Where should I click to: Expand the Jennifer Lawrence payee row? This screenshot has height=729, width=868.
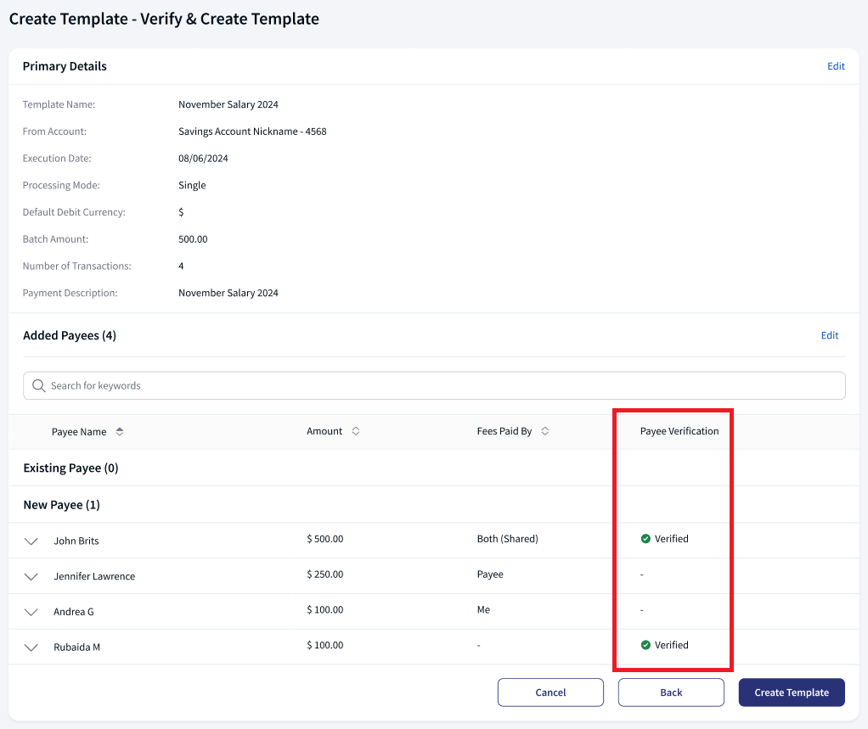click(31, 576)
